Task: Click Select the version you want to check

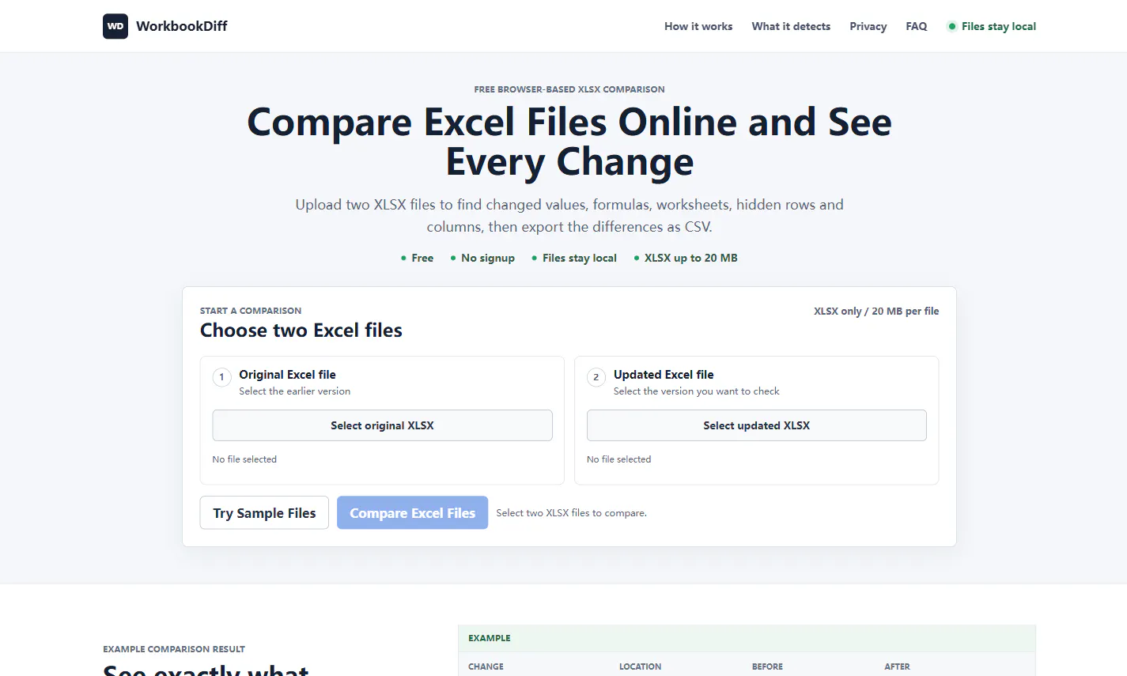Action: [697, 391]
